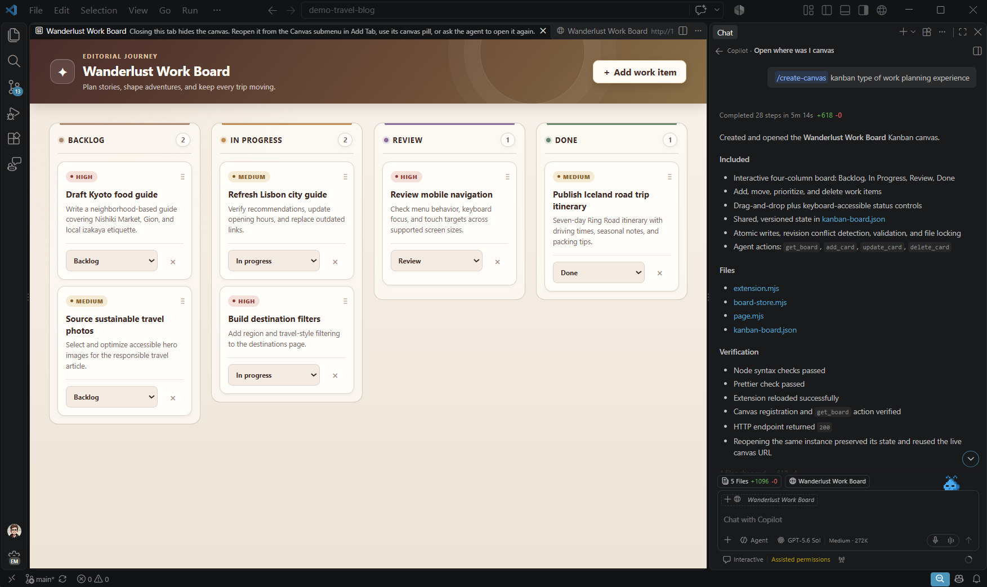Click the Add work item button
987x587 pixels.
[640, 72]
